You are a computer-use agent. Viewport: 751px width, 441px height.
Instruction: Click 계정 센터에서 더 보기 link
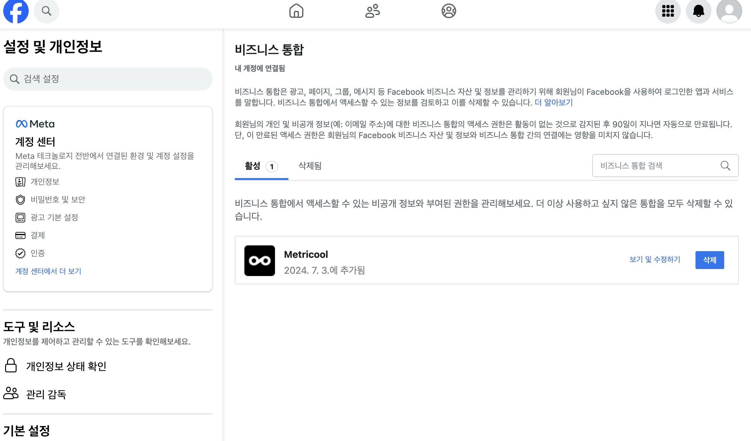48,271
